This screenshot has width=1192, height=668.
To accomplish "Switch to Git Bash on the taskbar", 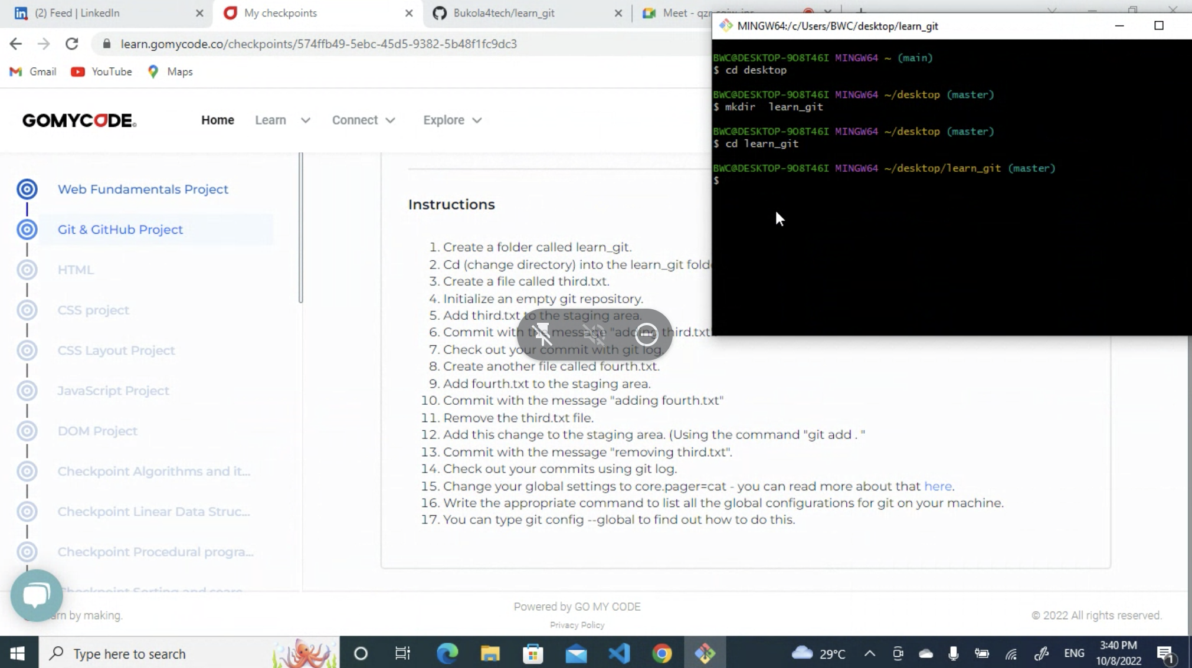I will [705, 653].
